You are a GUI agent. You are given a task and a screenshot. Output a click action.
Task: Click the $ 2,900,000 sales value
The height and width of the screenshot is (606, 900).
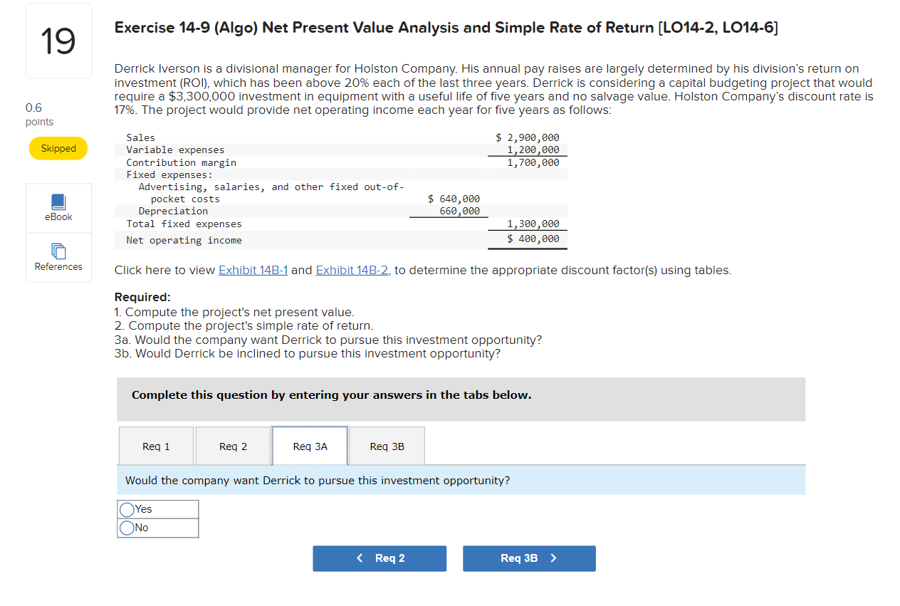click(x=527, y=137)
